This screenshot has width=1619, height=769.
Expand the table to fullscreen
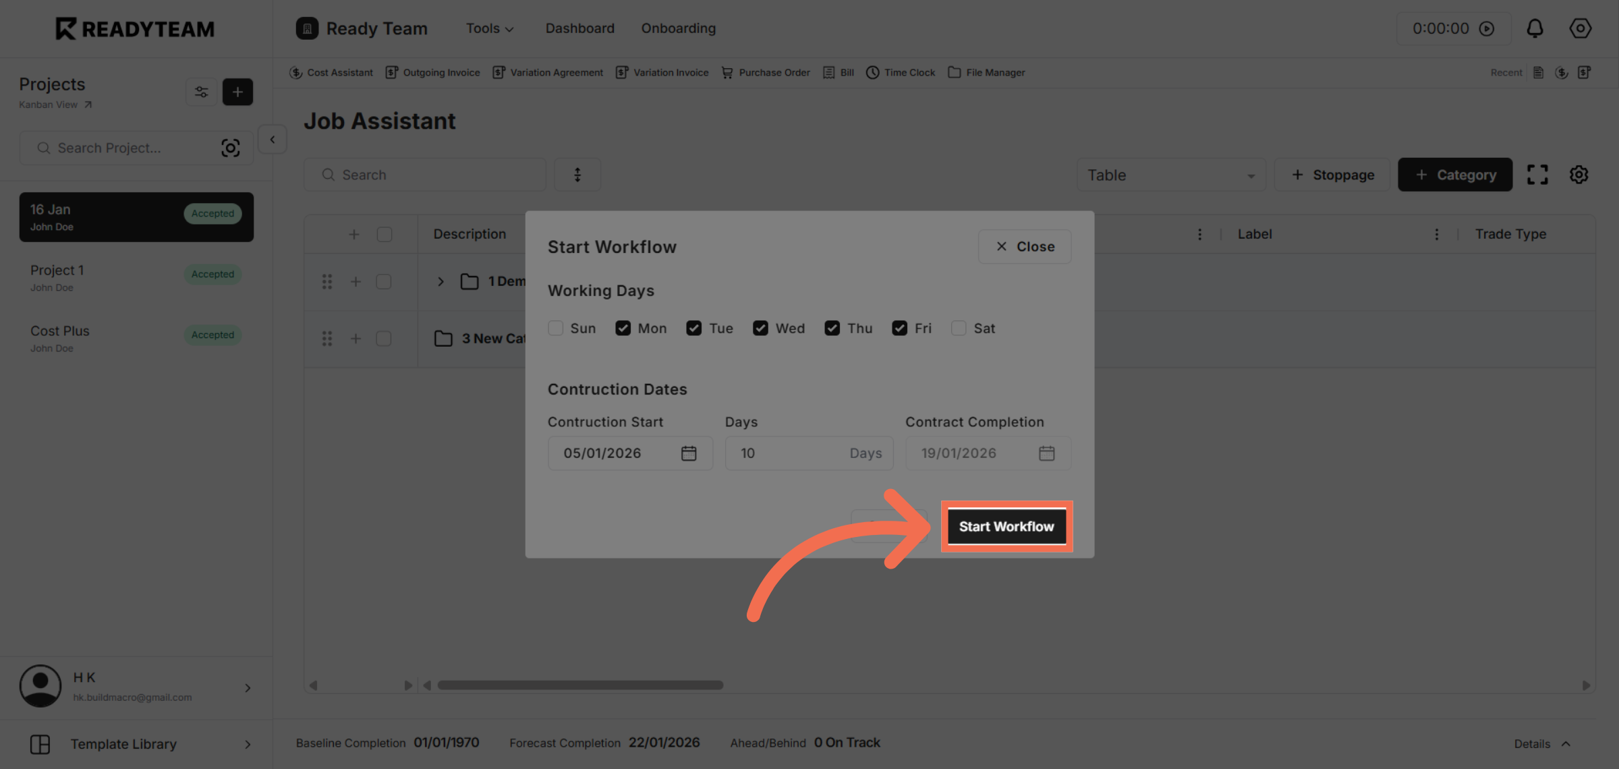tap(1538, 174)
